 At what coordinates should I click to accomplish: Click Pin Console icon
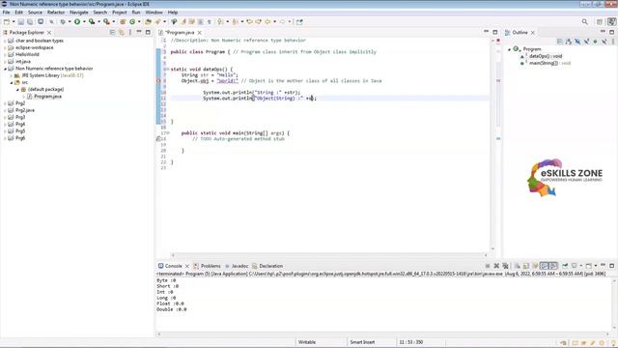(x=565, y=266)
